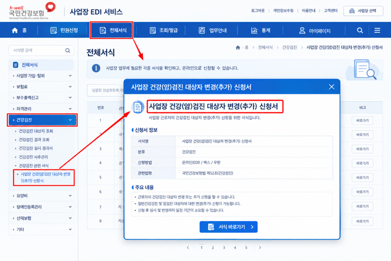Click 바로가기 button in row 8
This screenshot has height=261, width=391.
[x=362, y=221]
